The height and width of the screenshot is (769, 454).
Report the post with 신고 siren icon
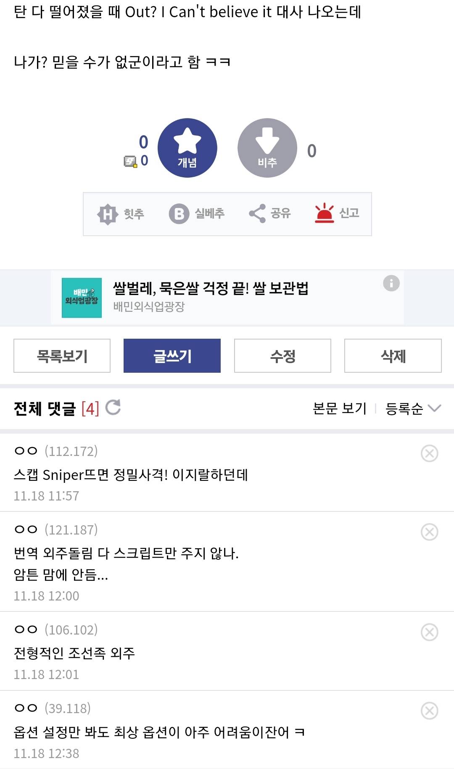click(x=324, y=213)
